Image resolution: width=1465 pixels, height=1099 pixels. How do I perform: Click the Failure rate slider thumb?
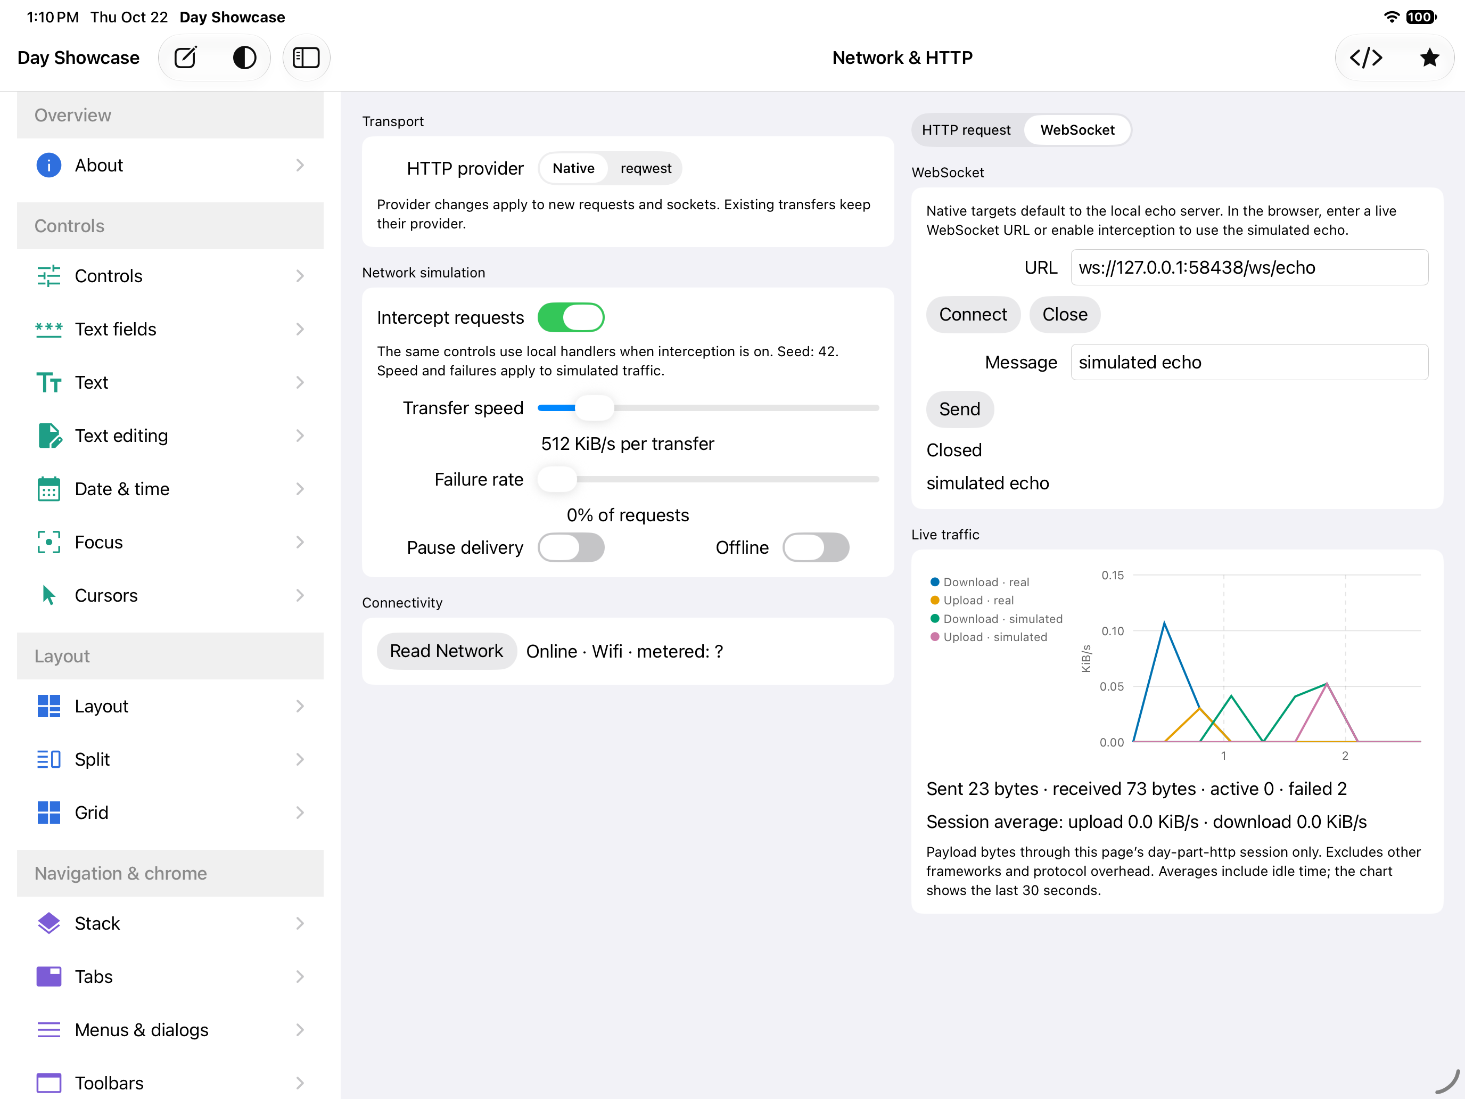point(557,479)
